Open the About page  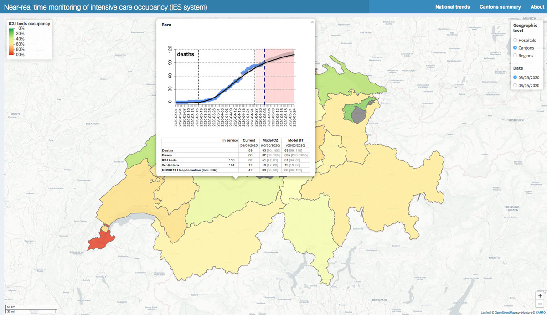pyautogui.click(x=537, y=7)
